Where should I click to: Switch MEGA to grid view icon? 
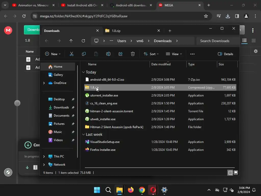point(254,41)
